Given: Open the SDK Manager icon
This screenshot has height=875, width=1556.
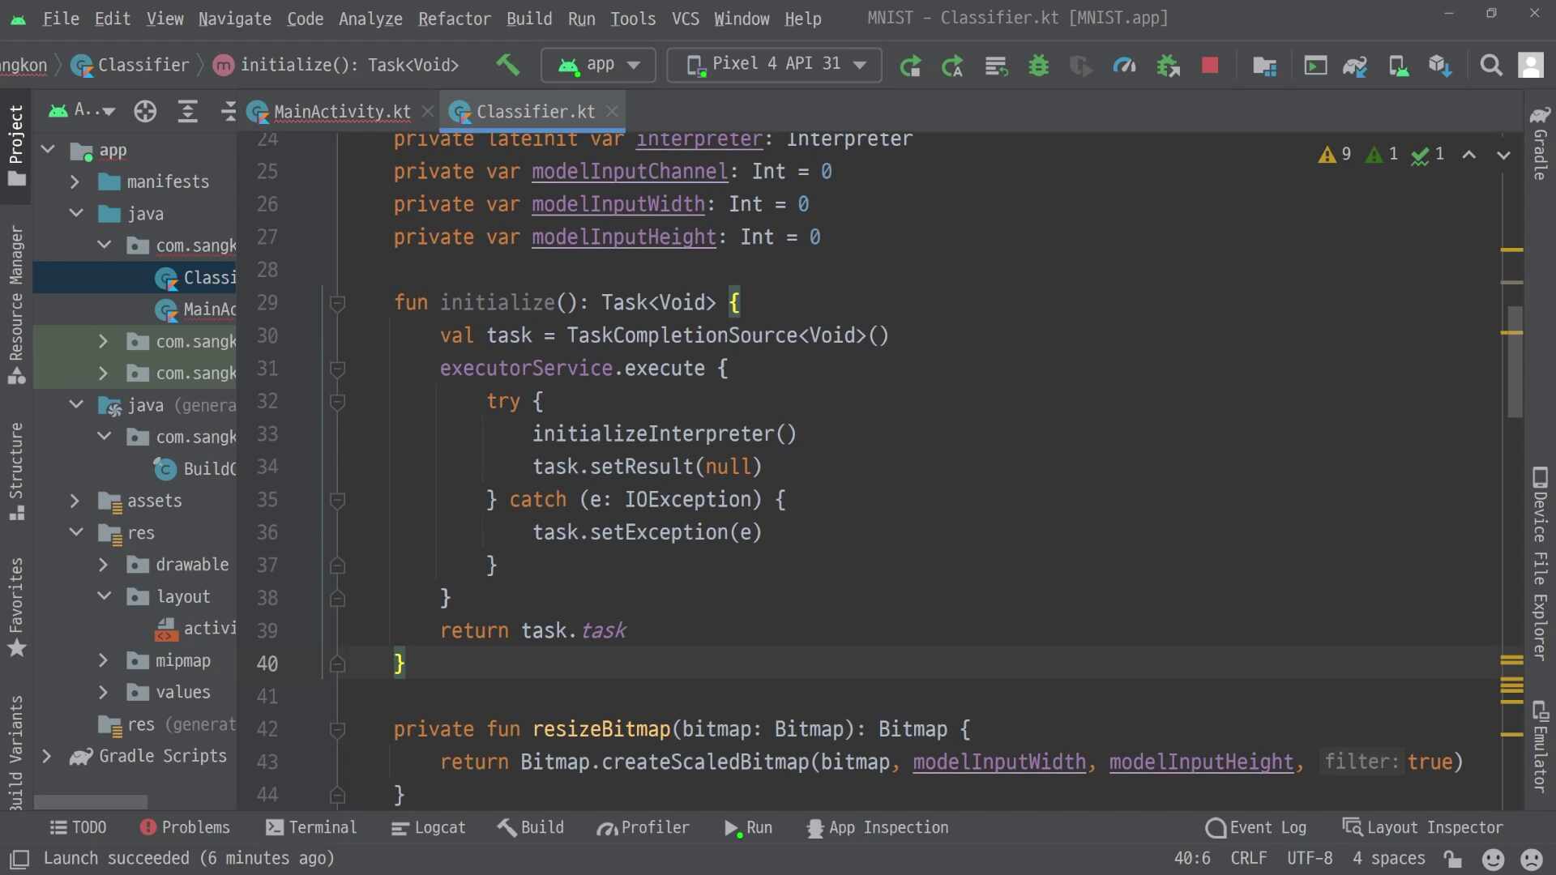Looking at the screenshot, I should [1439, 65].
